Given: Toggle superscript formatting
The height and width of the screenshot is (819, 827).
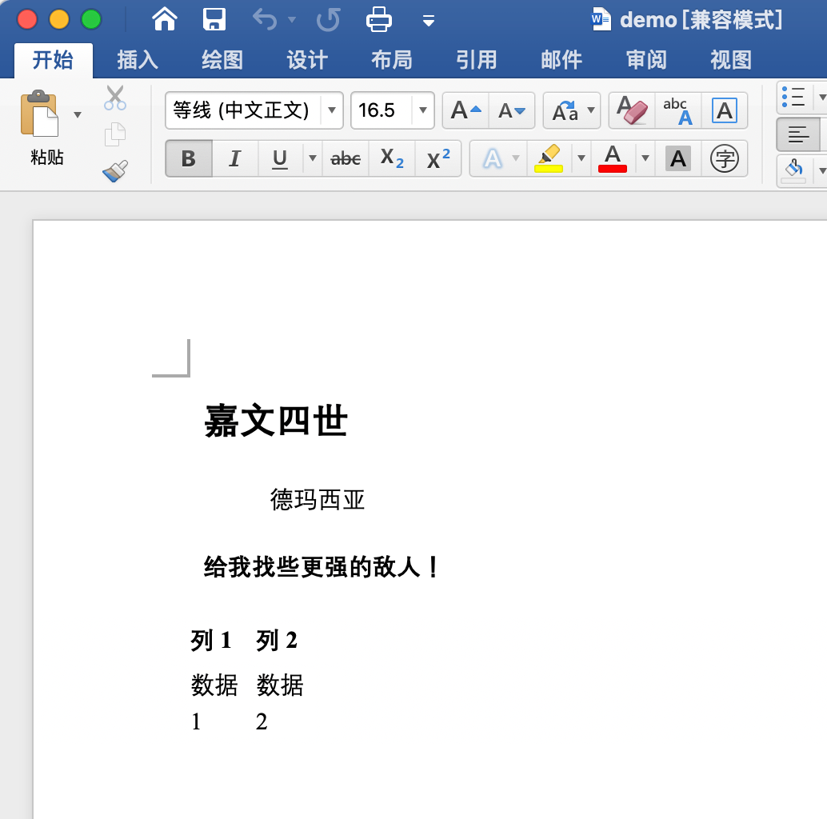Looking at the screenshot, I should [x=437, y=158].
